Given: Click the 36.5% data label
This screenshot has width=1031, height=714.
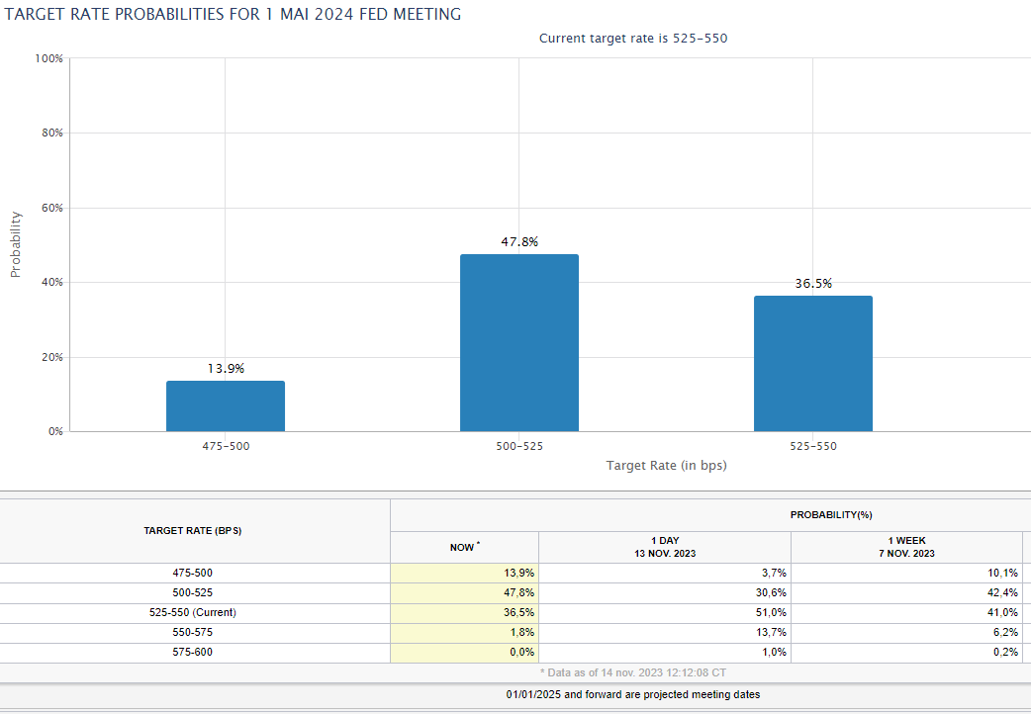Looking at the screenshot, I should point(813,284).
